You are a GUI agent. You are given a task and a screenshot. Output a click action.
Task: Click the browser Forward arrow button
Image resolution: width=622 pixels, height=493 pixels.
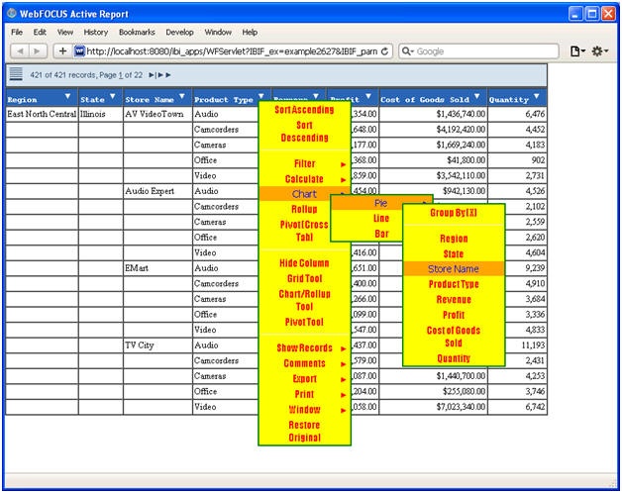coord(38,51)
